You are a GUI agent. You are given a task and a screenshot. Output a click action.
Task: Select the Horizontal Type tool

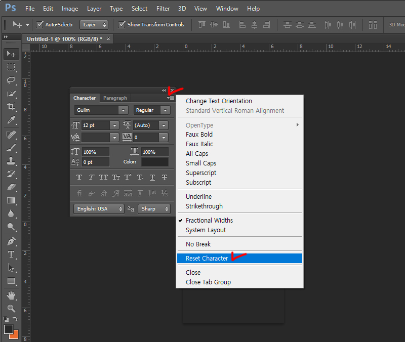[11, 254]
